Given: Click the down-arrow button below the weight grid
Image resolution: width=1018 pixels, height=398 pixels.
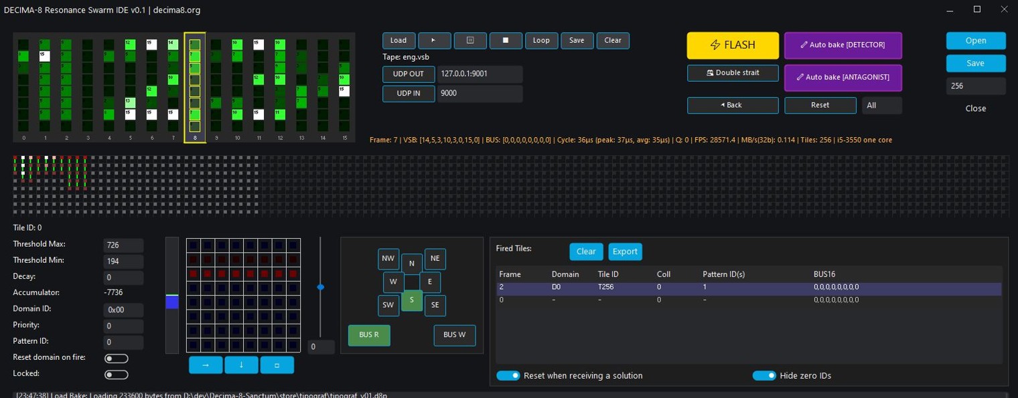Looking at the screenshot, I should (241, 365).
